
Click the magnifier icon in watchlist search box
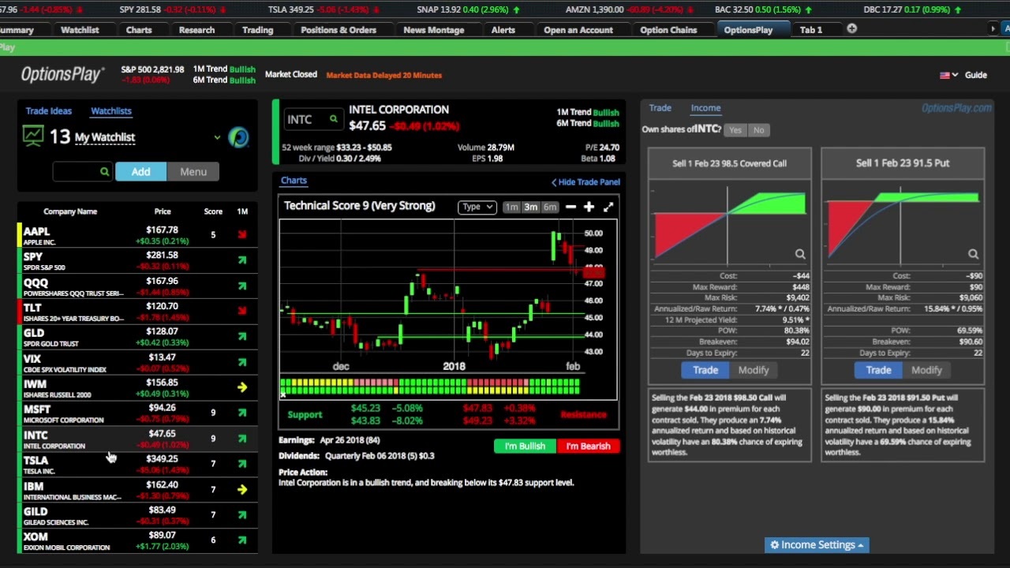104,171
